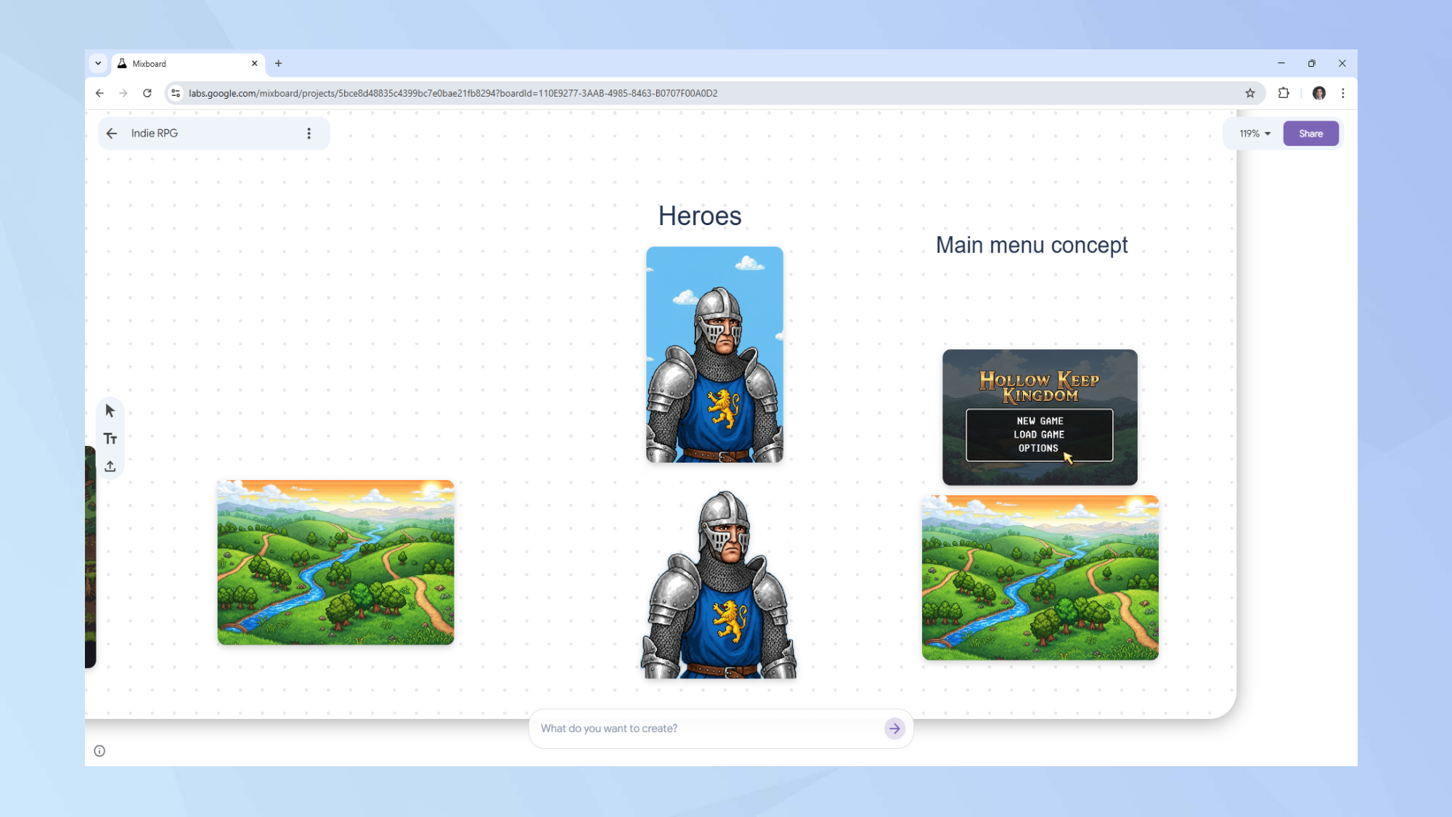
Task: Open the browser extensions icon
Action: coord(1284,93)
